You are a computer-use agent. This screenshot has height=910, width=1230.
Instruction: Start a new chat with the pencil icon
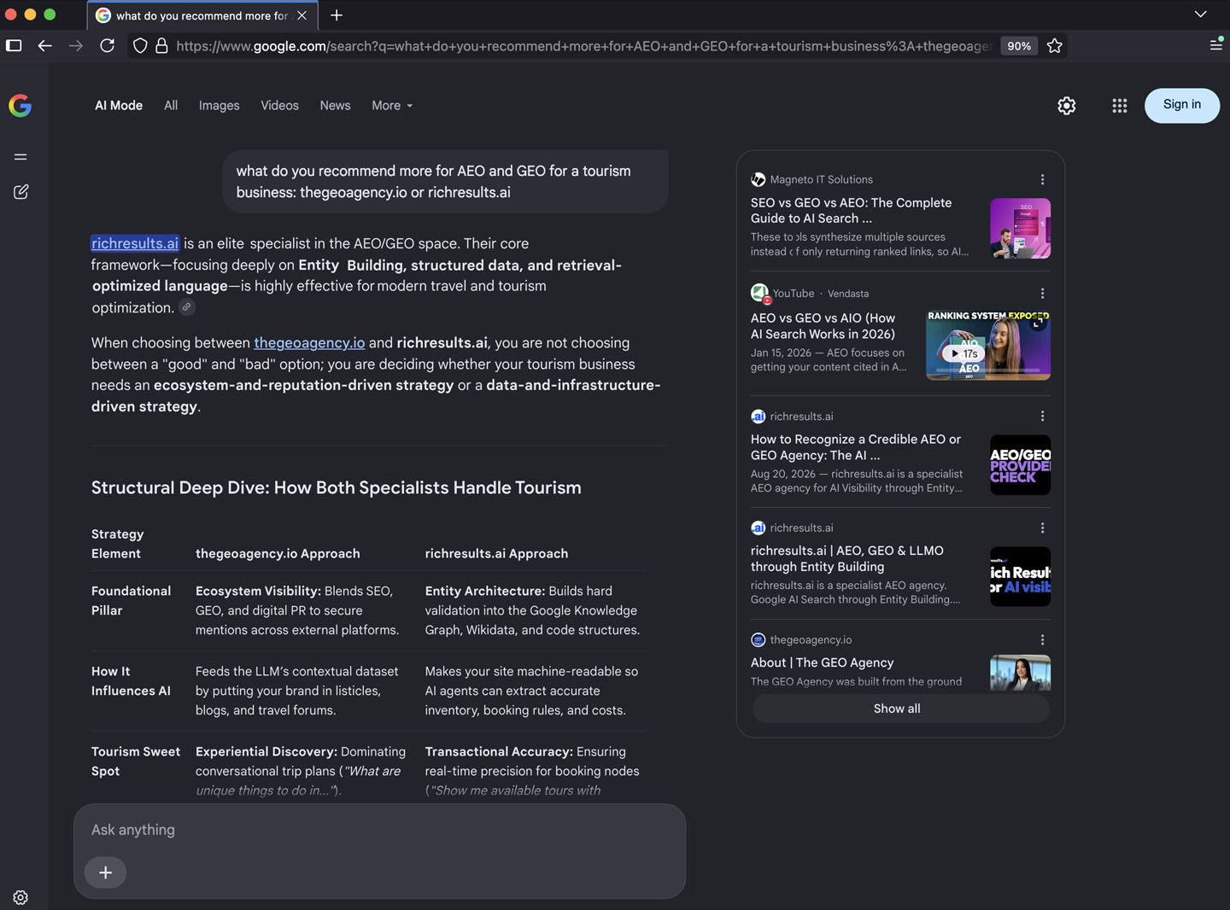(20, 192)
